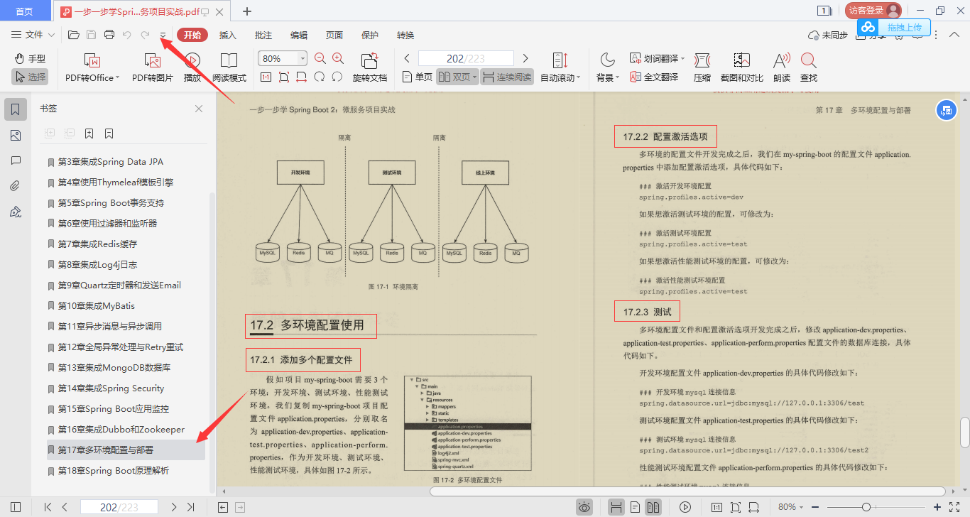This screenshot has height=517, width=970.
Task: Activate the Select tool (选择)
Action: (30, 77)
